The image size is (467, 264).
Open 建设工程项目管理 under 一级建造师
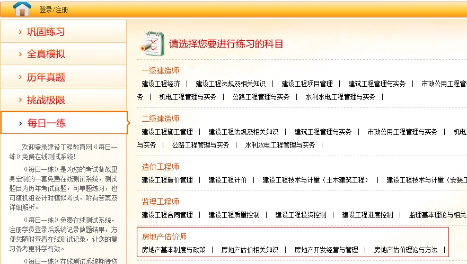pyautogui.click(x=307, y=84)
